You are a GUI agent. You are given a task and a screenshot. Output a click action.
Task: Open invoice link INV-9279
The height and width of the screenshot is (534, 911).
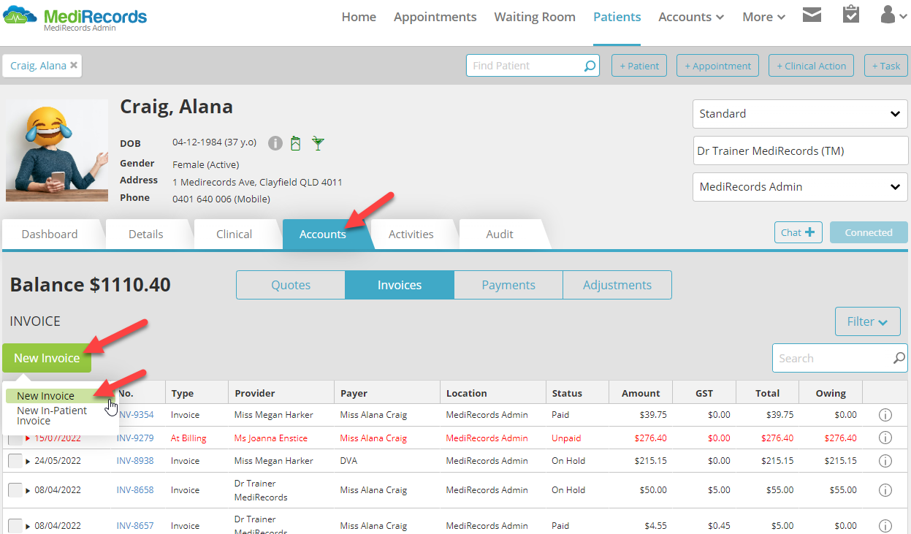[x=135, y=438]
